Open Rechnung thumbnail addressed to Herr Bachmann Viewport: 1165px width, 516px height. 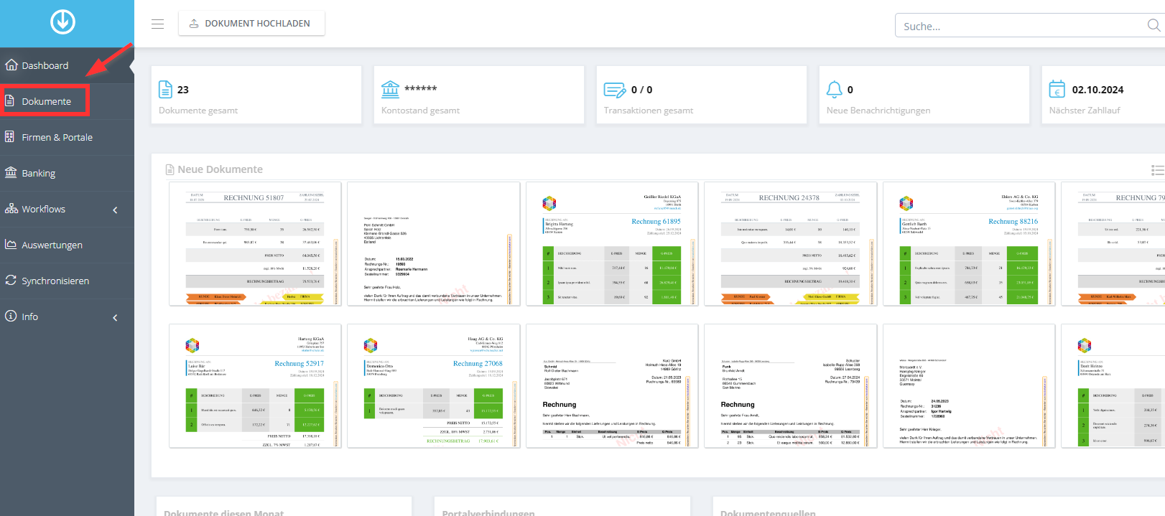coord(612,386)
